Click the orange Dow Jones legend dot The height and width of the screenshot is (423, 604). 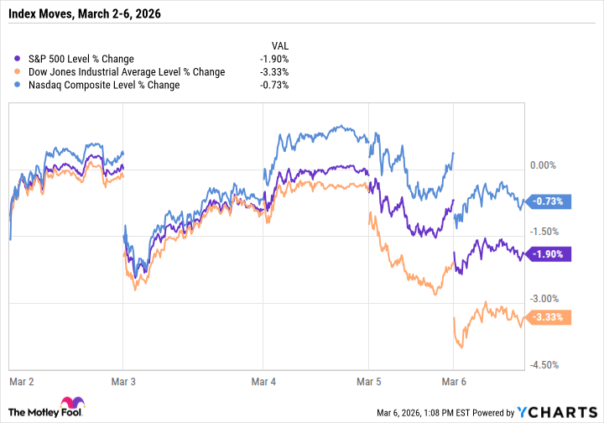(19, 72)
